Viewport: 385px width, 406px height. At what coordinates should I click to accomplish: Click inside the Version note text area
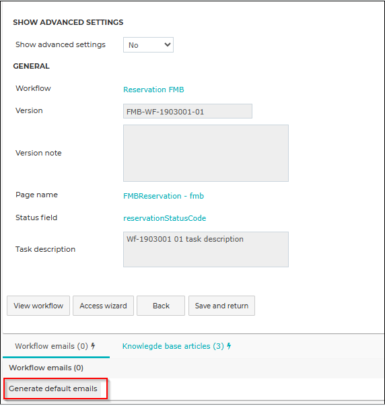click(x=206, y=153)
